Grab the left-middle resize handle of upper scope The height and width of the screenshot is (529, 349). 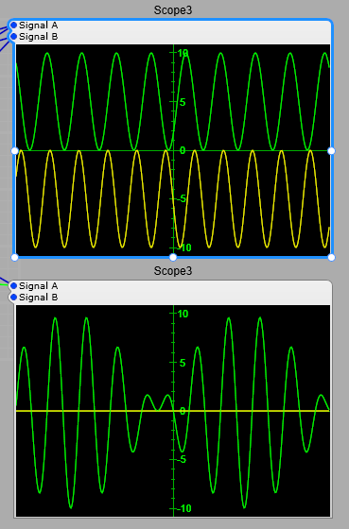pyautogui.click(x=14, y=151)
